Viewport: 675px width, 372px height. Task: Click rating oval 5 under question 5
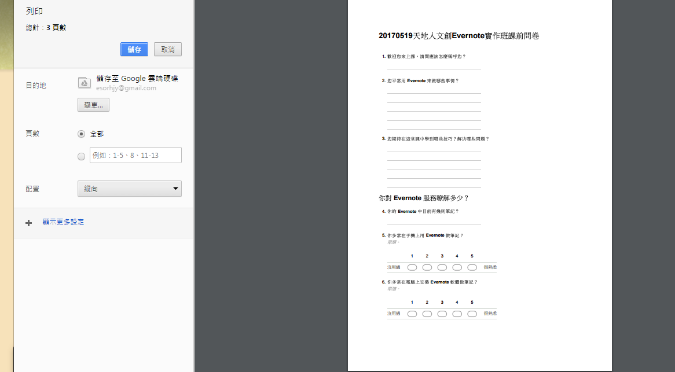(x=472, y=267)
